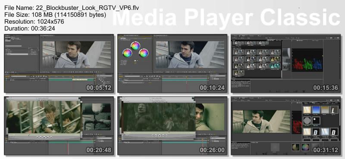Screen dimensions: 345x159
Task: Open the subway scene frame at 00:20:48
Action: (x=59, y=125)
